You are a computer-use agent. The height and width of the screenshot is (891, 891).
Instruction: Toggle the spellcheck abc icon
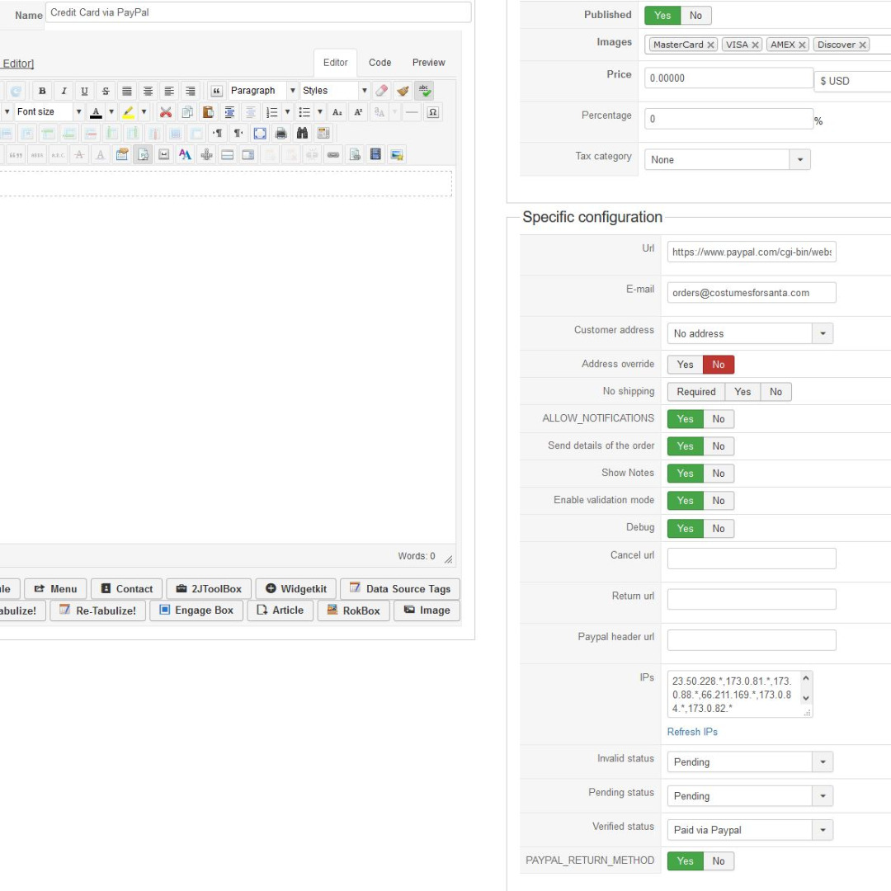425,91
